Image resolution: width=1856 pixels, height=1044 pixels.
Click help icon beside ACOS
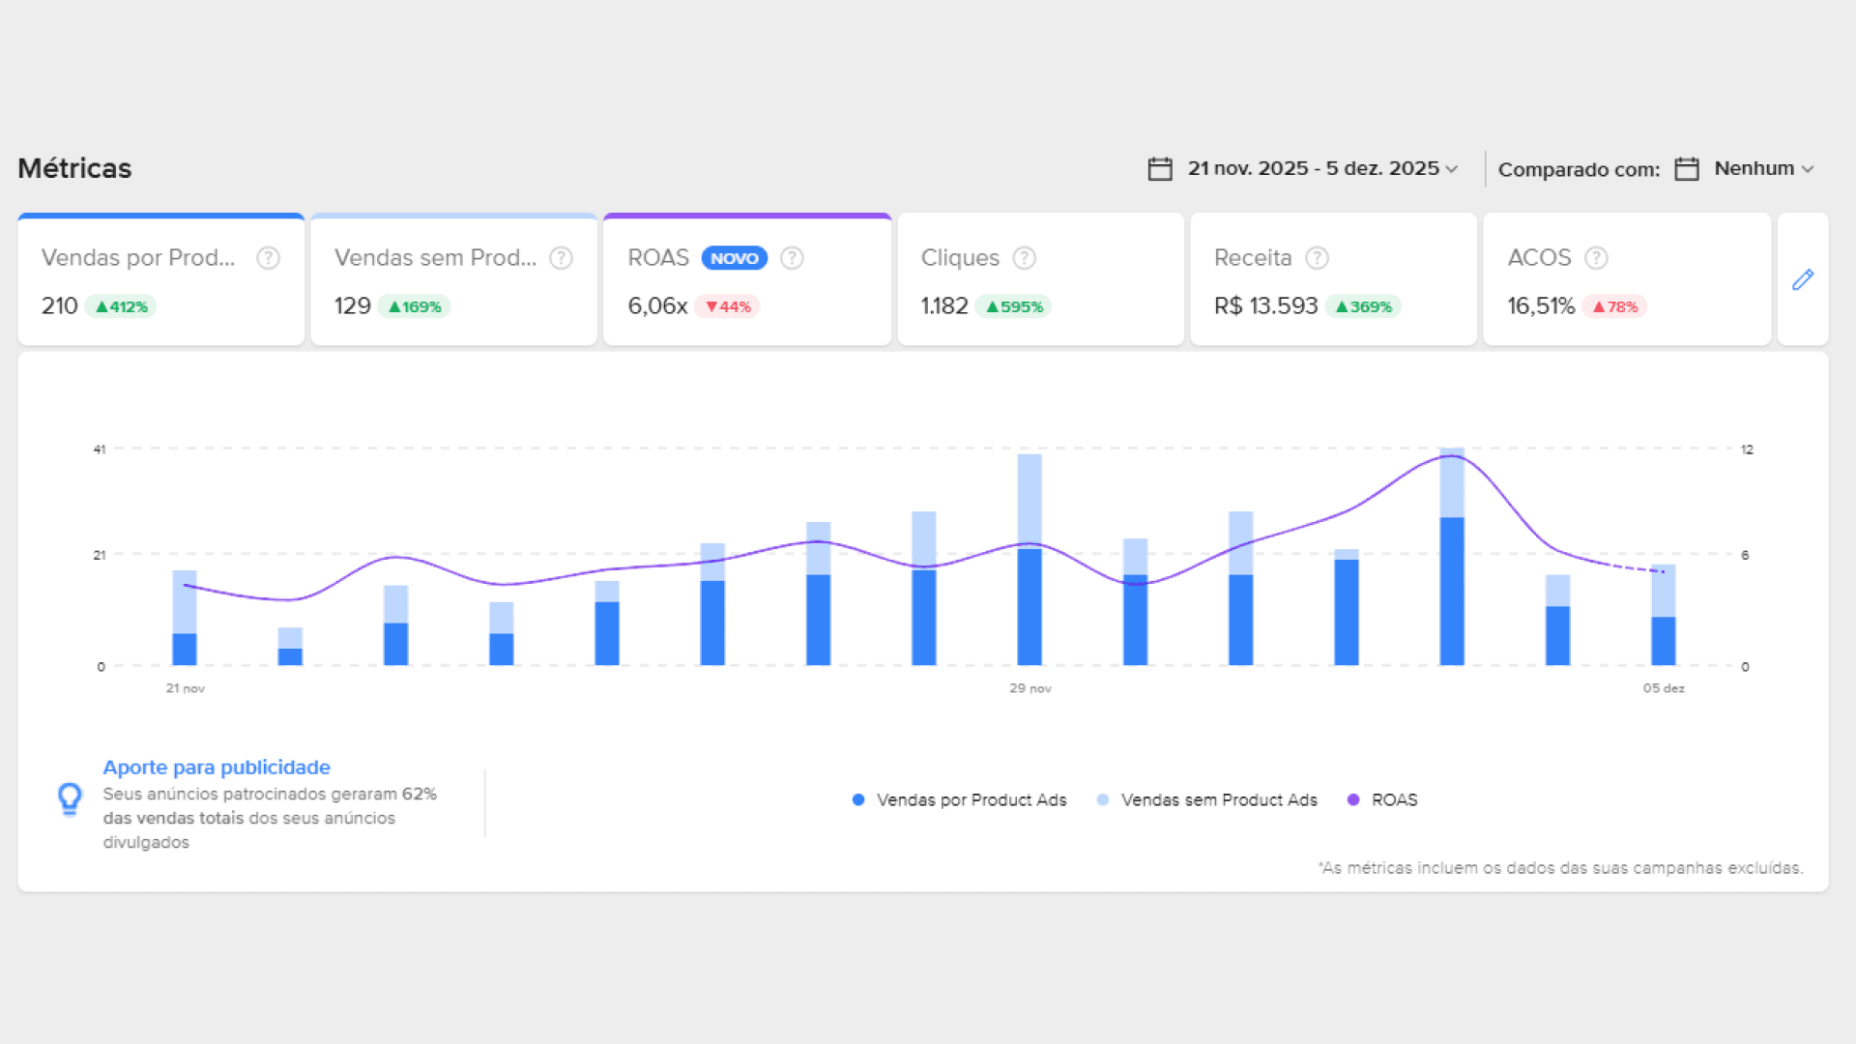(1596, 258)
